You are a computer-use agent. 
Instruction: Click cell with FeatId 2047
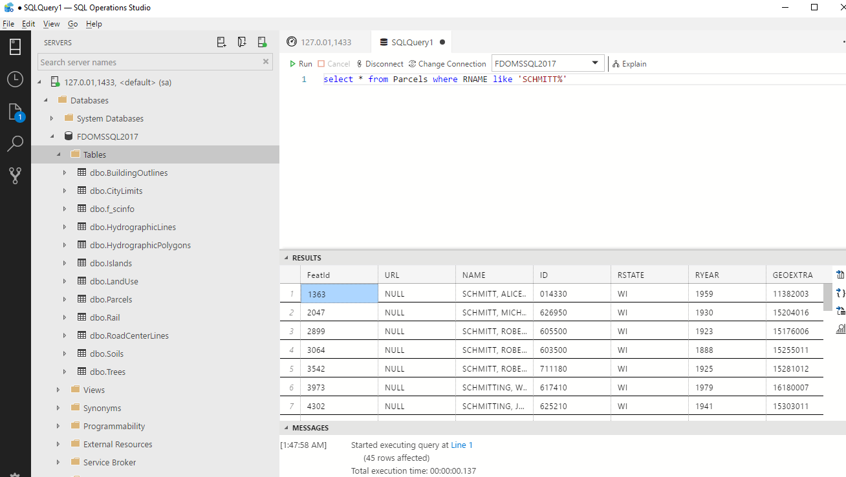339,312
